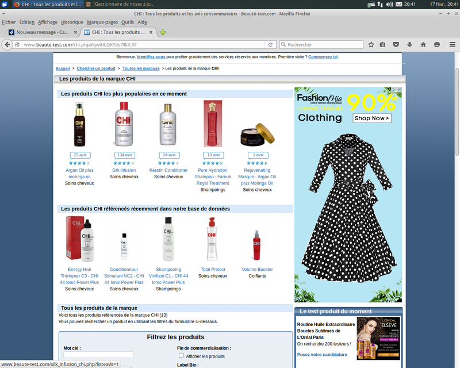Click 'Shop Now >' button in ad
This screenshot has height=368, width=460.
(x=372, y=118)
